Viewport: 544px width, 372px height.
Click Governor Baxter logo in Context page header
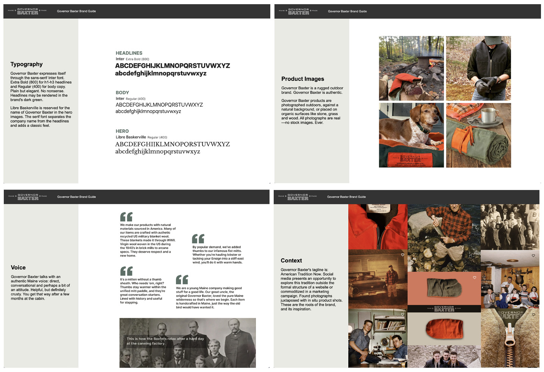[298, 197]
